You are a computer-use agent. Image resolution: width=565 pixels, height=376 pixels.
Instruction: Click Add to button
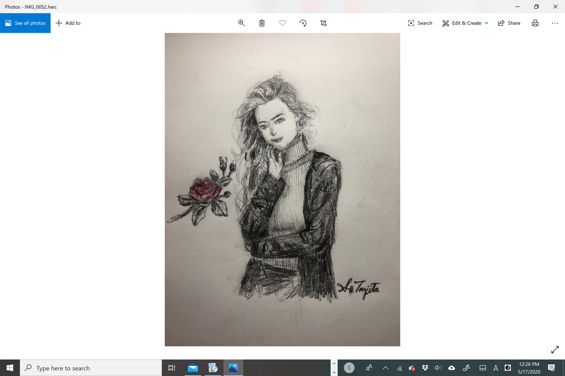pos(68,23)
